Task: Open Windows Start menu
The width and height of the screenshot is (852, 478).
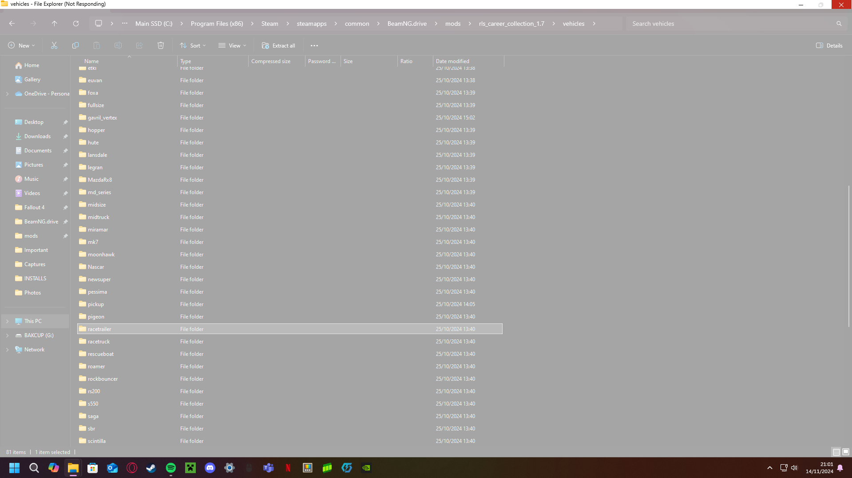Action: [15, 468]
